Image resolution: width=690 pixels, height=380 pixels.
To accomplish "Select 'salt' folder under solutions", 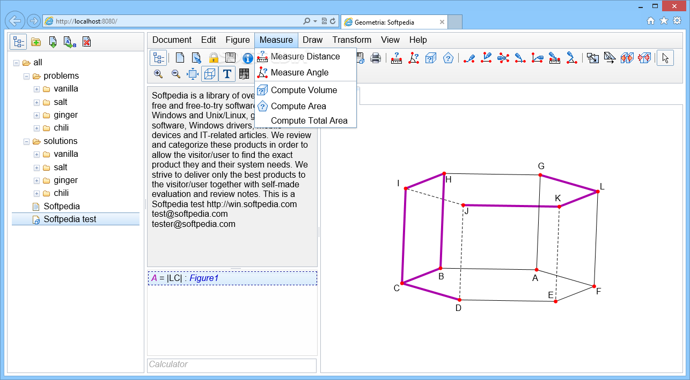I will [x=60, y=167].
